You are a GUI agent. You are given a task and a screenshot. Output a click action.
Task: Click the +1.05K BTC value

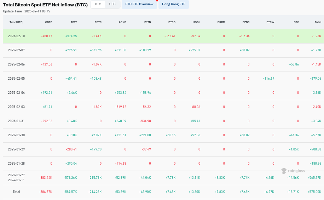tap(294, 149)
